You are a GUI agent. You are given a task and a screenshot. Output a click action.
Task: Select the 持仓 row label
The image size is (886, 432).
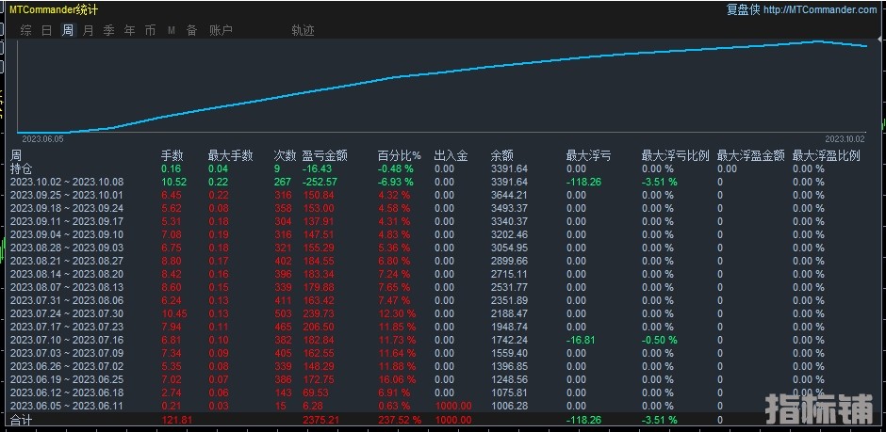coord(22,168)
